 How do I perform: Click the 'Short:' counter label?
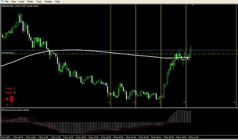[8, 92]
